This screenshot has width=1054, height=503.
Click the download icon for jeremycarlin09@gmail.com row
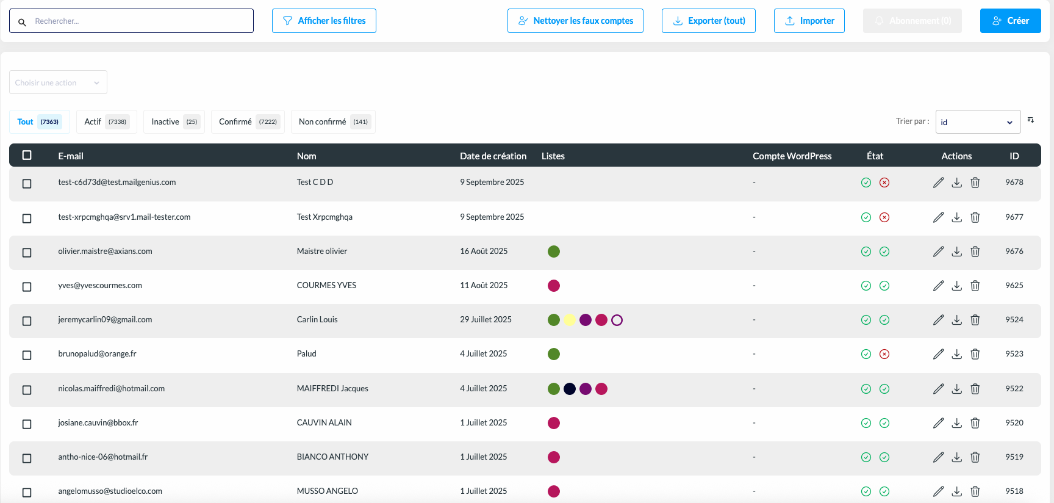tap(957, 320)
